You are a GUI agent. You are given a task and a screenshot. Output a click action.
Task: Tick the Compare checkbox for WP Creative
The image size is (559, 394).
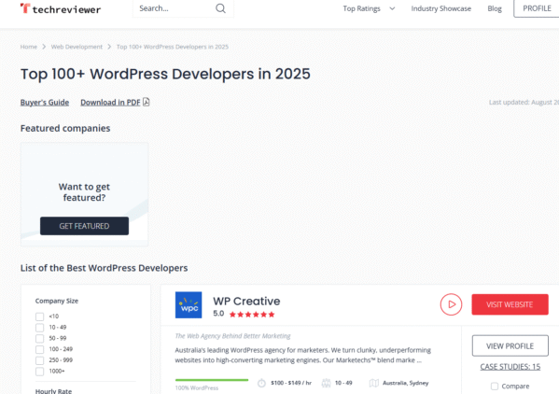(495, 387)
